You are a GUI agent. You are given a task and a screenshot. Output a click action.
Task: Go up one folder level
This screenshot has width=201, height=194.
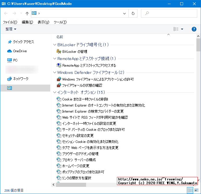click(x=27, y=13)
